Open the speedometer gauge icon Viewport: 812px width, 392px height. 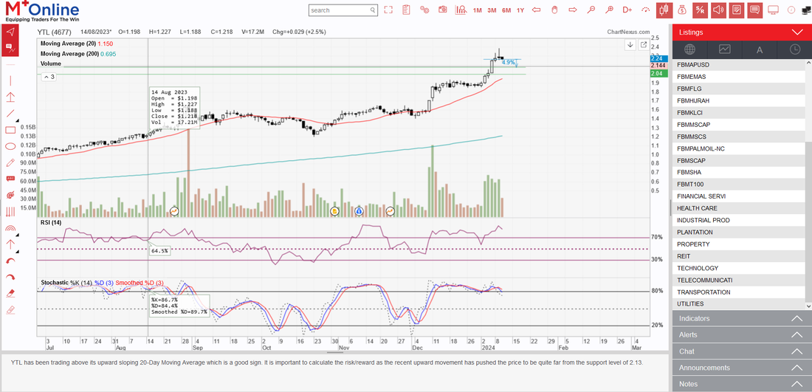pyautogui.click(x=645, y=10)
